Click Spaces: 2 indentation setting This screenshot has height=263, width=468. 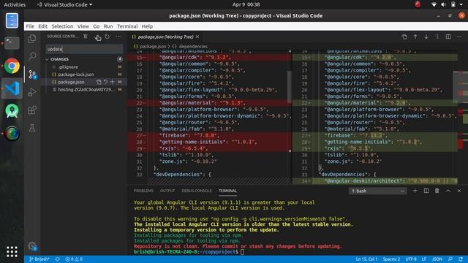[x=391, y=259]
